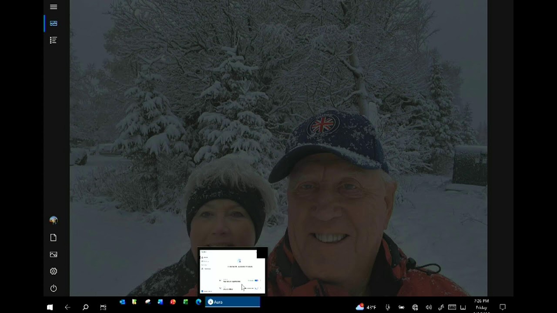557x313 pixels.
Task: Click the microphone tray icon
Action: pyautogui.click(x=388, y=307)
